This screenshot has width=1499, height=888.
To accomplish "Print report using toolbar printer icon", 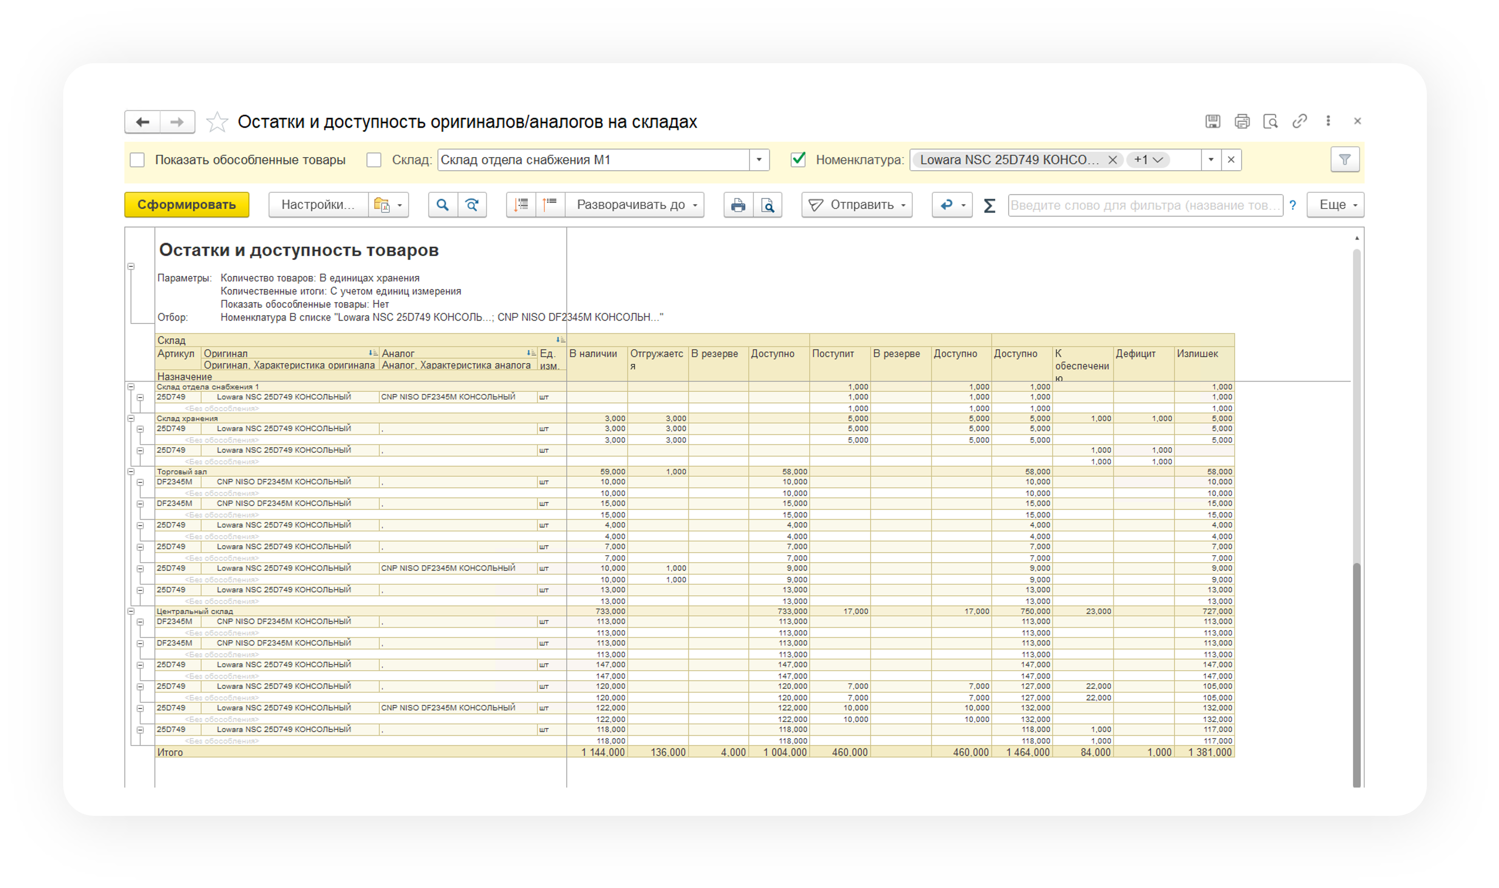I will pos(739,205).
